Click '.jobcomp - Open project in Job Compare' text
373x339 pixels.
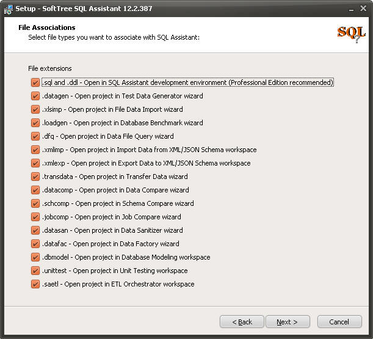(112, 217)
